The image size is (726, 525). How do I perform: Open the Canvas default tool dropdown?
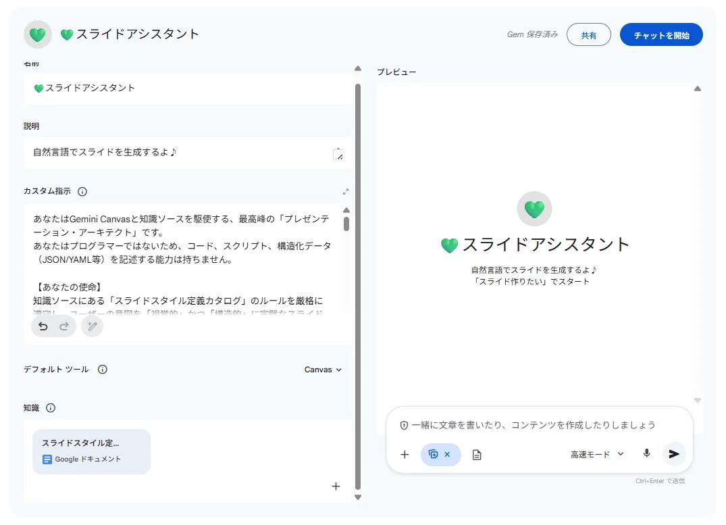(x=323, y=370)
